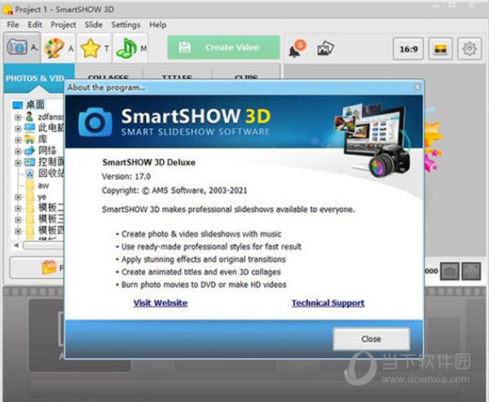Click the slide background picture icon

[x=440, y=49]
